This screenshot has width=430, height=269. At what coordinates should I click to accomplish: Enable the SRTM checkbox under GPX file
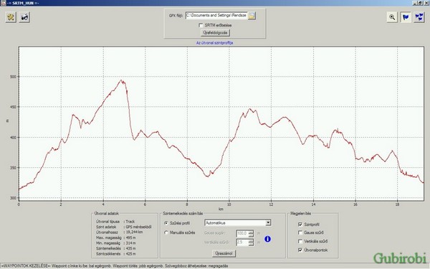tap(201, 25)
